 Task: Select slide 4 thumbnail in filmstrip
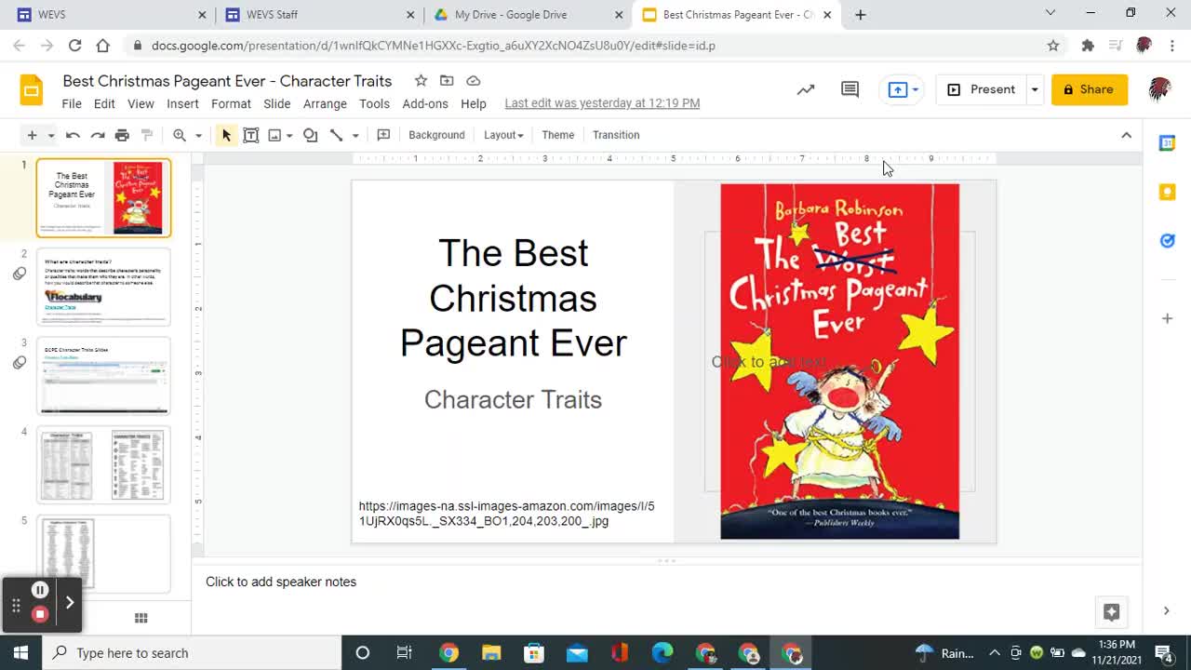pyautogui.click(x=103, y=464)
